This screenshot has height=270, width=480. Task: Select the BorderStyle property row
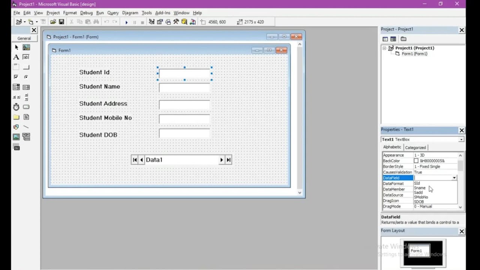(420, 166)
